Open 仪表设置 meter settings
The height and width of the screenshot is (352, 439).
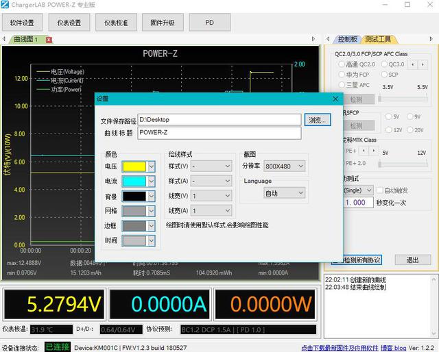[x=69, y=23]
